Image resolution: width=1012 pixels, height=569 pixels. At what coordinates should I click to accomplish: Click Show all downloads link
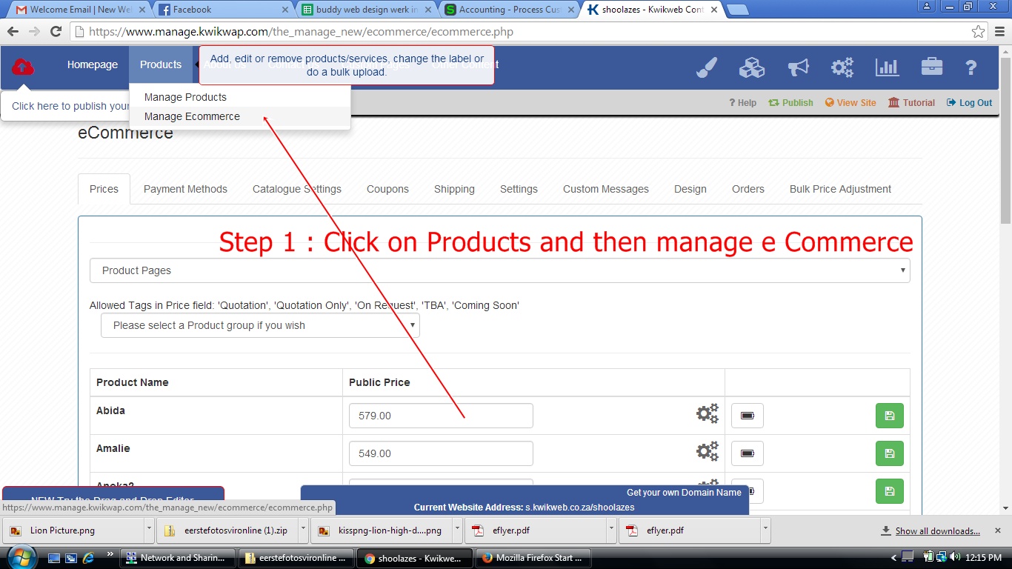937,530
